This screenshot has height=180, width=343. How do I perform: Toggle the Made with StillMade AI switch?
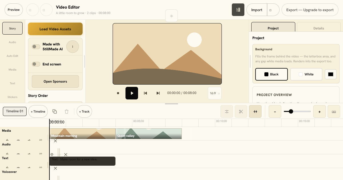pos(36,47)
